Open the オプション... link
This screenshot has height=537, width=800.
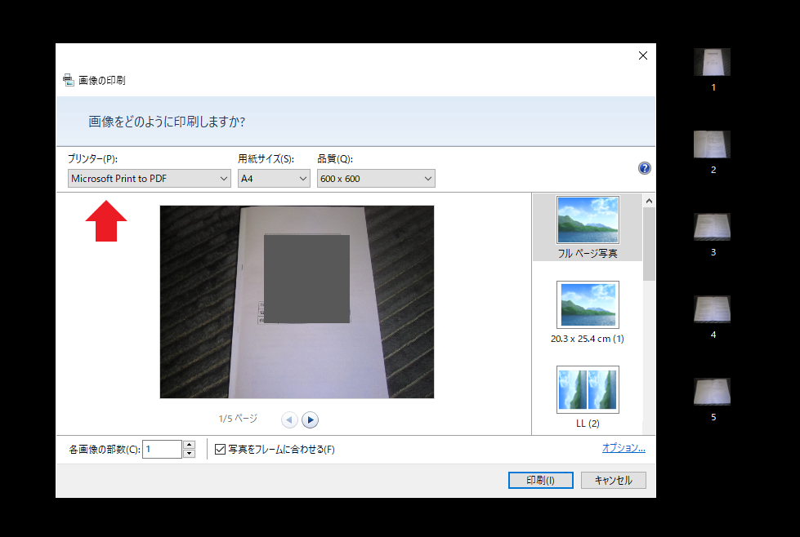coord(623,448)
